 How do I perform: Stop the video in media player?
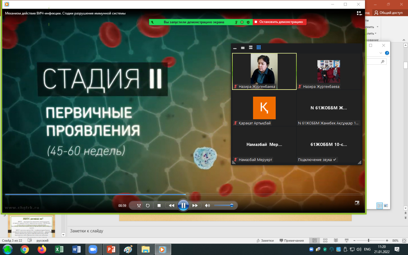pyautogui.click(x=159, y=206)
